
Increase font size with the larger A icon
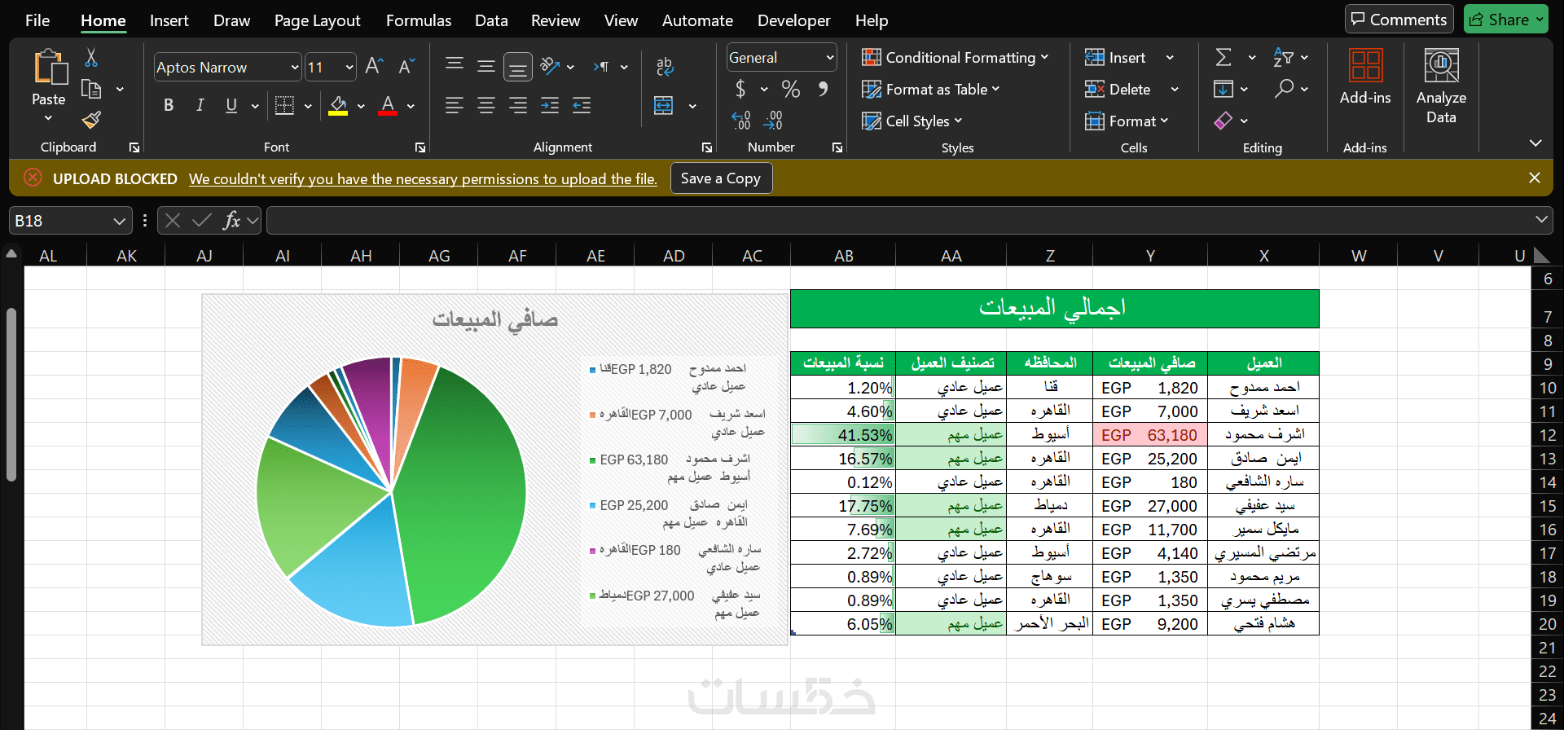click(374, 66)
